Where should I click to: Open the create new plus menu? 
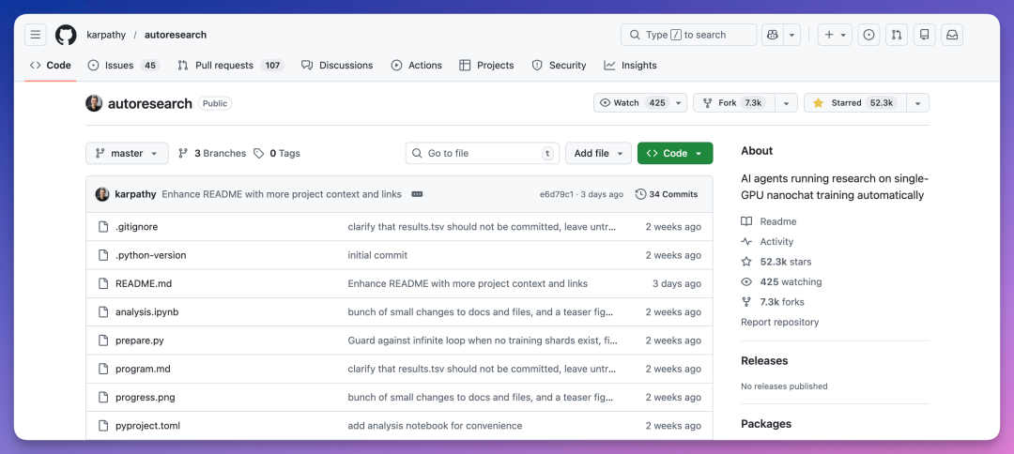[835, 35]
